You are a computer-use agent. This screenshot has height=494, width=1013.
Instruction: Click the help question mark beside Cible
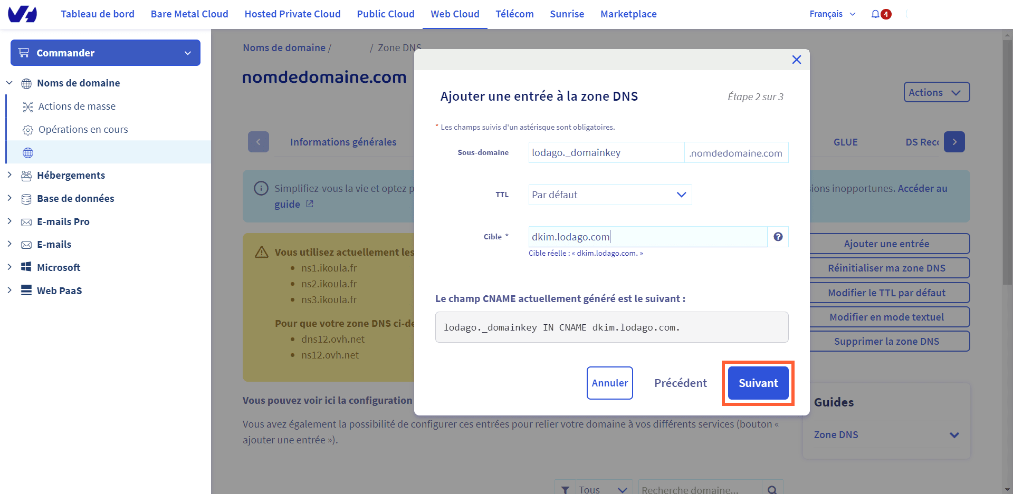coord(778,237)
